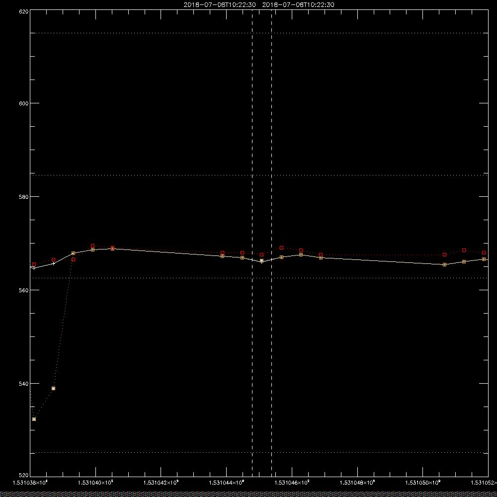Click the y-axis label 620
The image size is (497, 497).
[24, 11]
